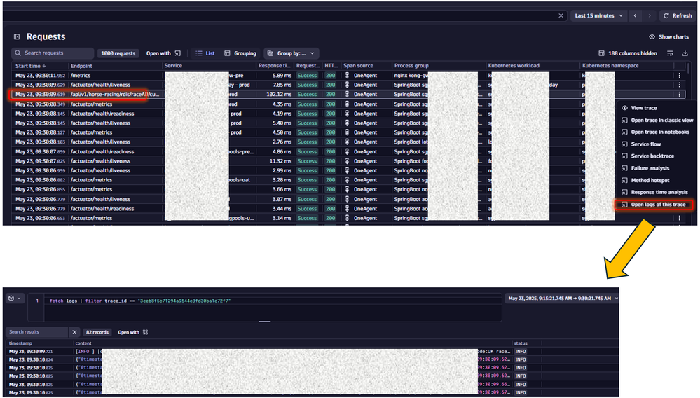Switch to List view
The width and height of the screenshot is (700, 398).
pos(205,53)
